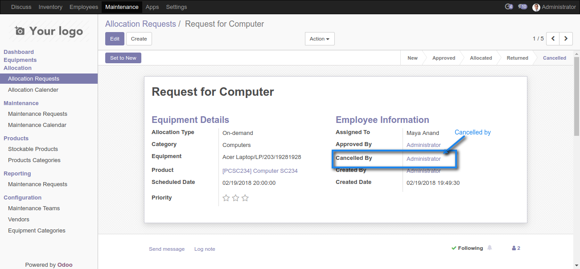Select the Allocated status stage
The height and width of the screenshot is (269, 580).
point(481,58)
